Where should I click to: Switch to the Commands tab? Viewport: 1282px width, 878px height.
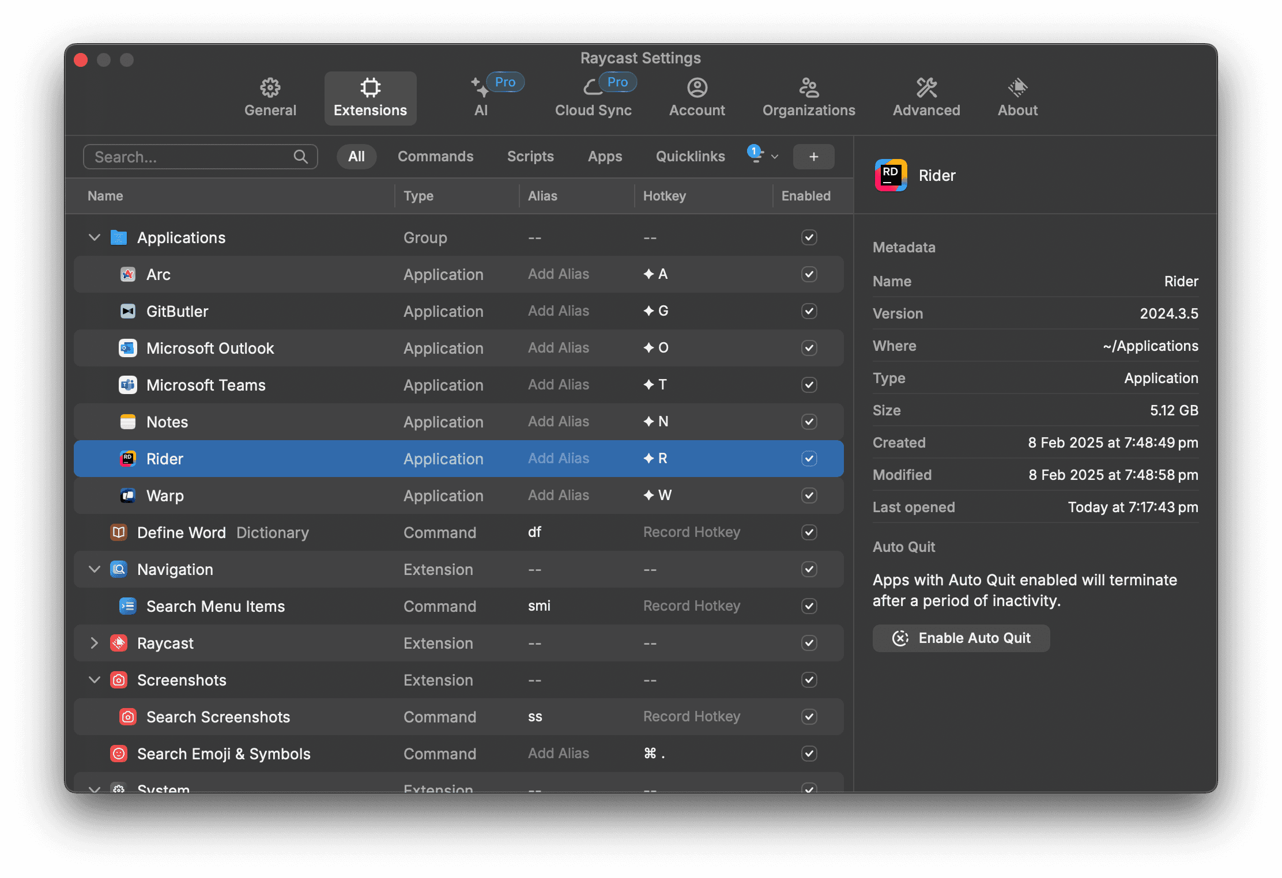[435, 157]
